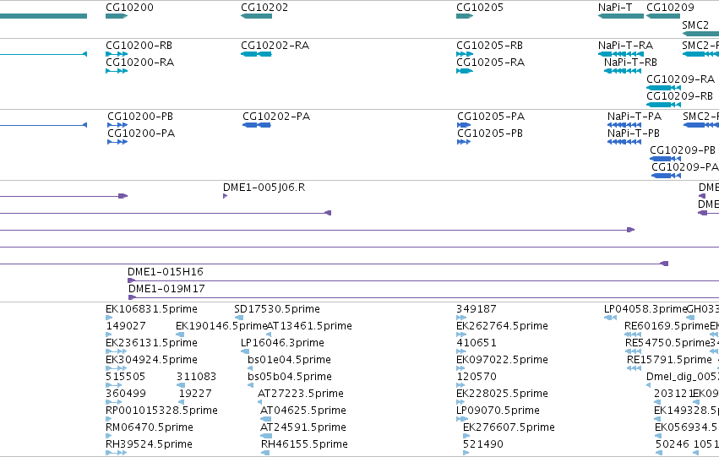This screenshot has height=457, width=719.
Task: Select EST AT13461.5prime
Action: 309,326
